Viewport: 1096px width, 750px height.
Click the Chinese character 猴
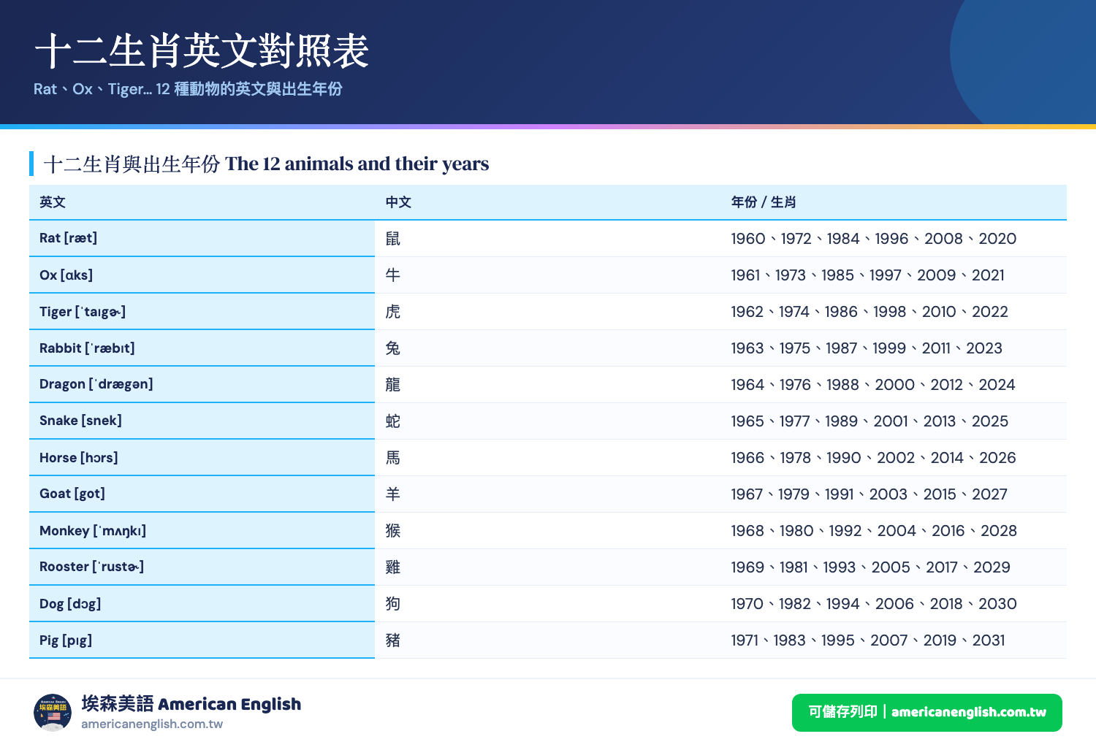coord(393,531)
